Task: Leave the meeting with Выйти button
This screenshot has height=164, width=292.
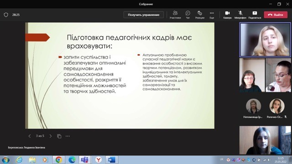Action: point(276,15)
